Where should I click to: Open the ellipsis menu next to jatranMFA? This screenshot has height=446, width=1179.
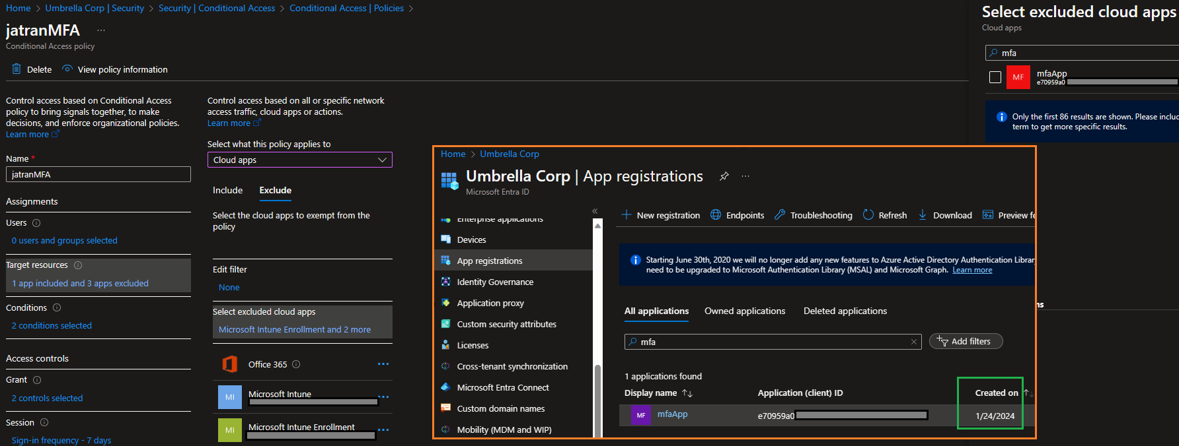coord(101,30)
